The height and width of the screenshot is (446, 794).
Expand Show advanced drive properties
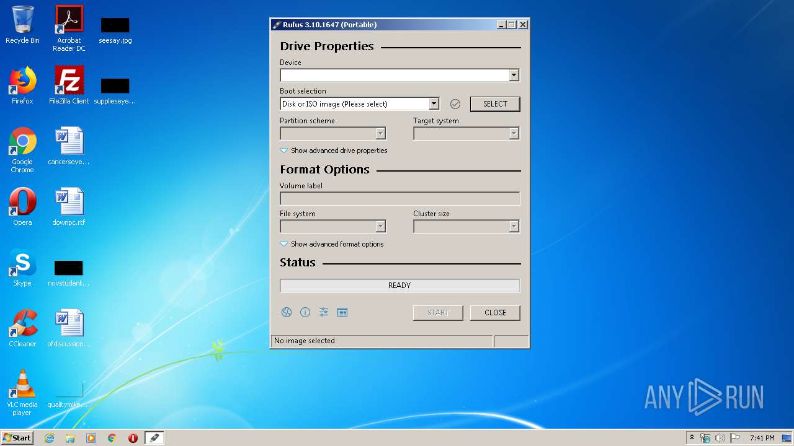tap(334, 151)
